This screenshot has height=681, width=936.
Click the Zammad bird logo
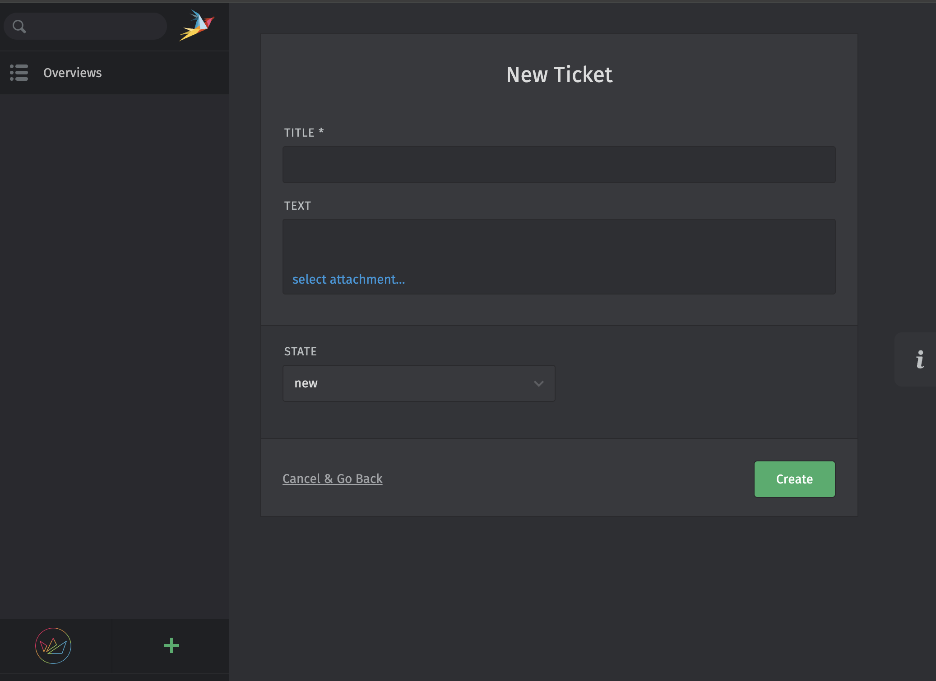tap(197, 26)
